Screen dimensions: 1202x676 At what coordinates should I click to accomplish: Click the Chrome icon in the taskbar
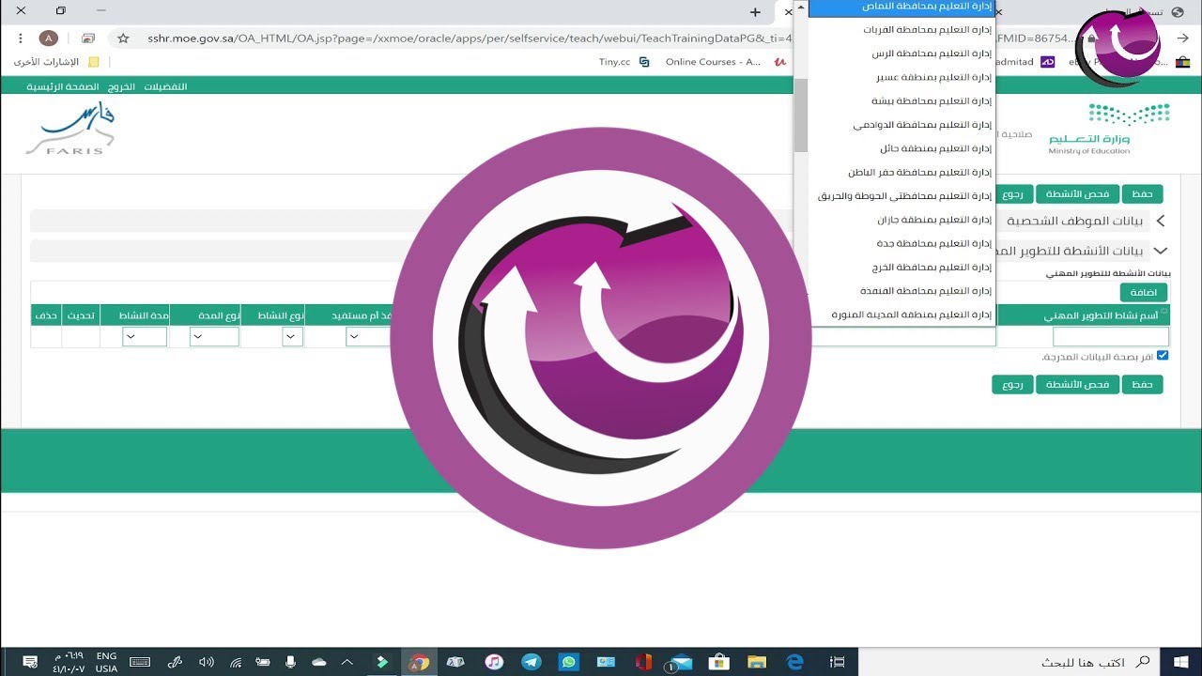click(418, 662)
